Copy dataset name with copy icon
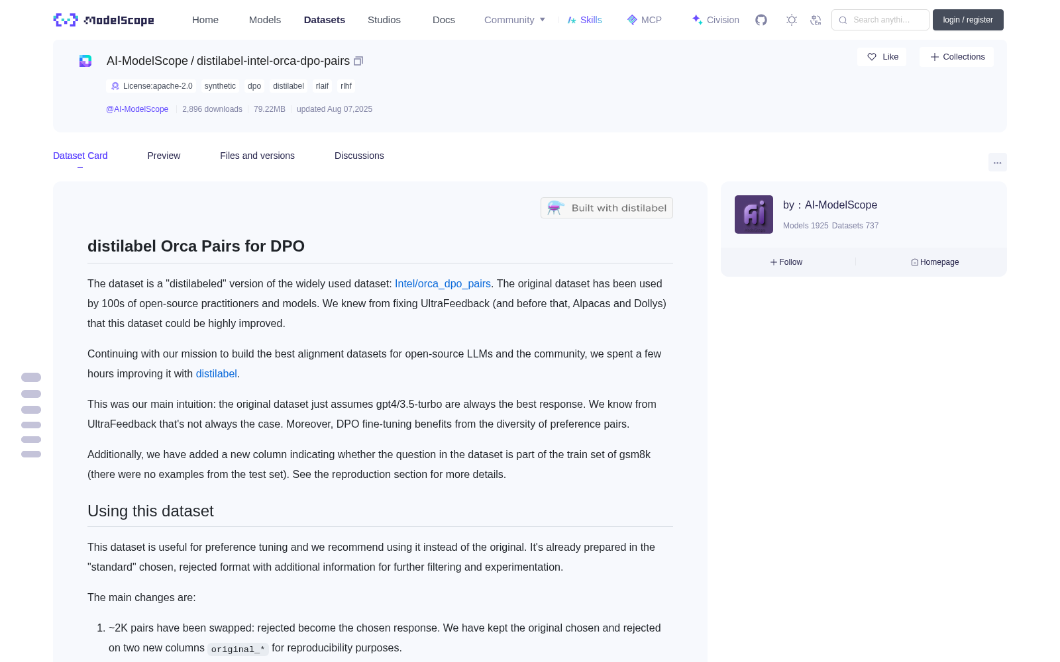This screenshot has width=1060, height=662. click(358, 61)
